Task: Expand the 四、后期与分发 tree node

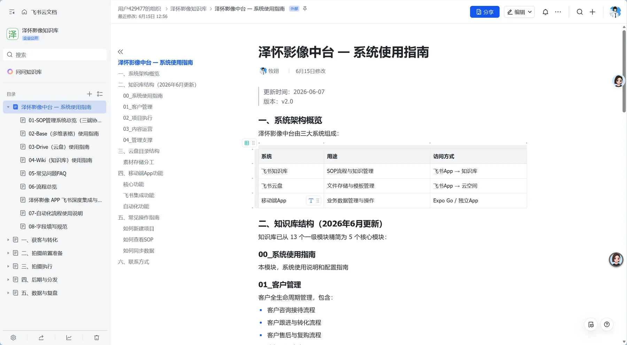Action: coord(8,280)
